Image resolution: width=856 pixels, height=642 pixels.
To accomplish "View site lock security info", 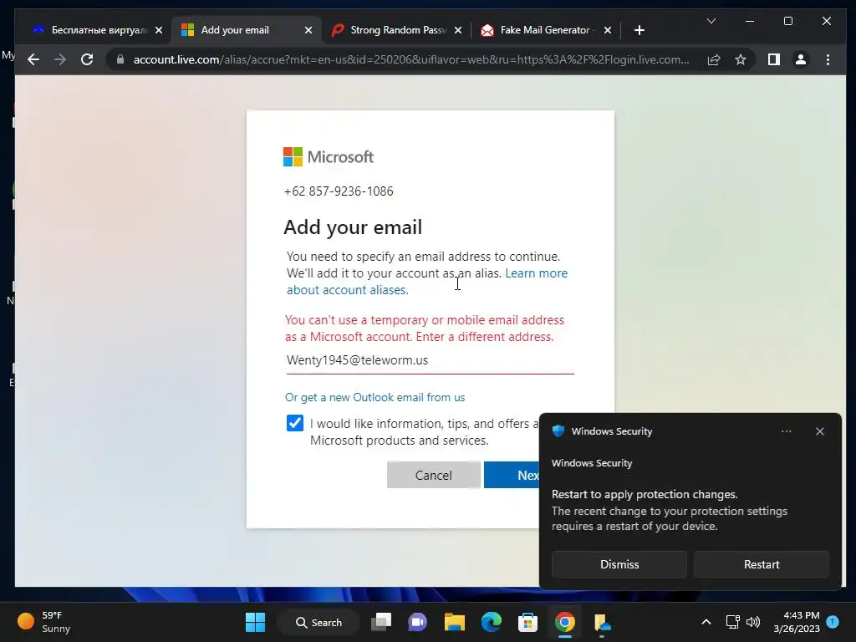I will [x=120, y=59].
